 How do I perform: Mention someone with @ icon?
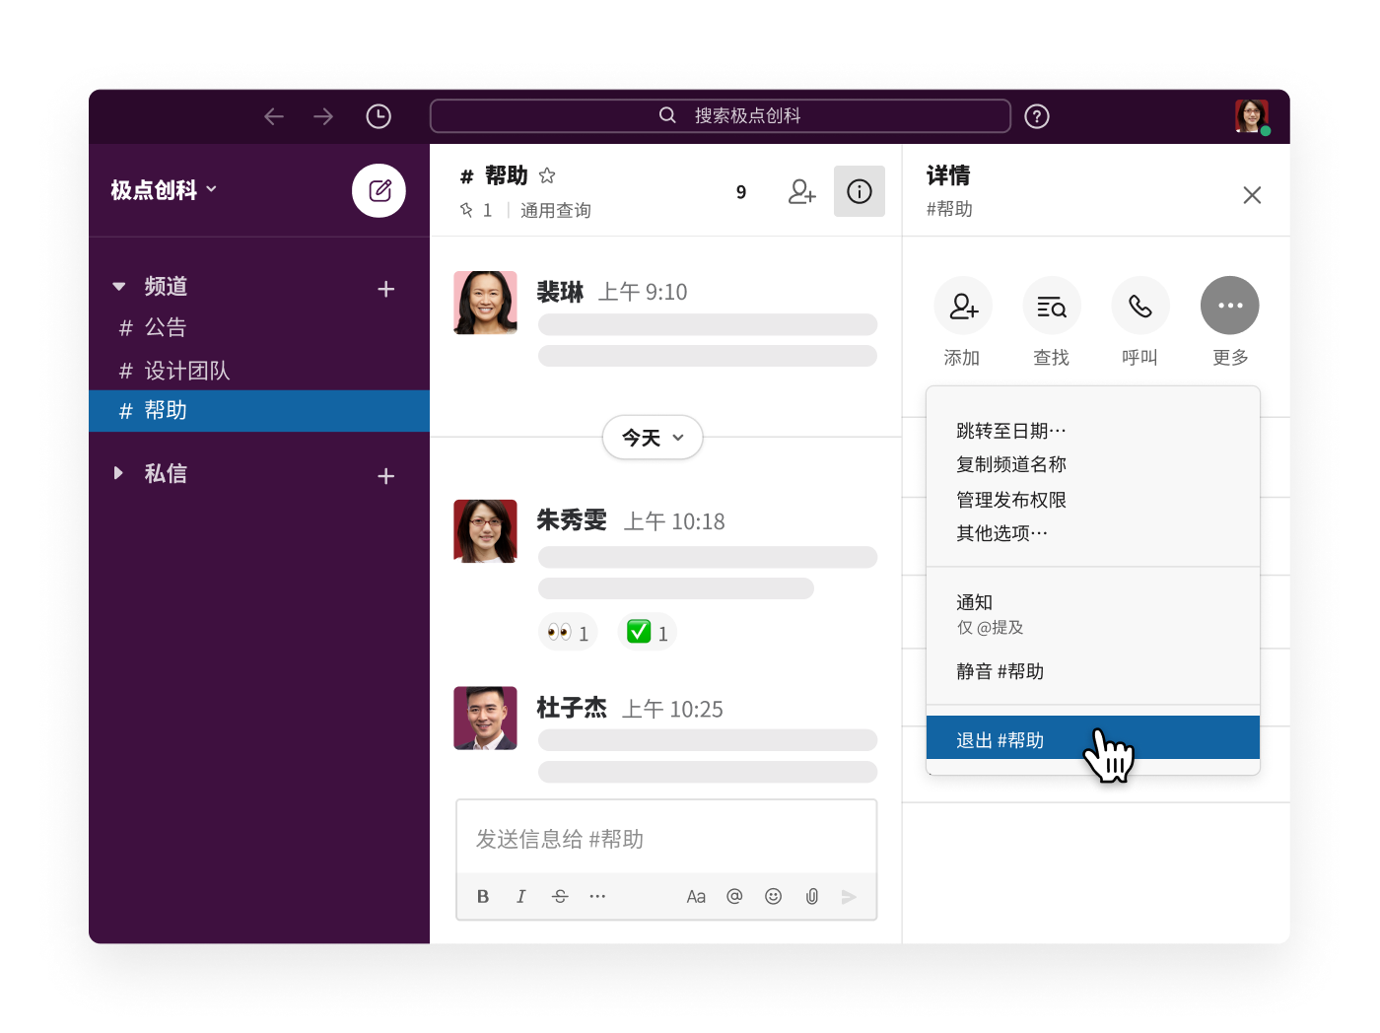(x=734, y=896)
